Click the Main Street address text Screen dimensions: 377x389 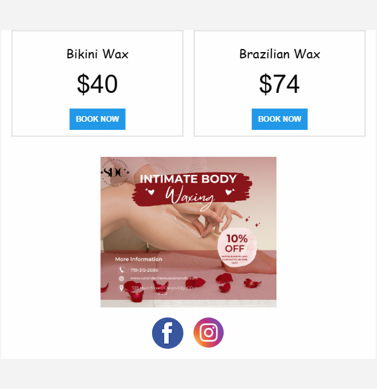pos(162,290)
